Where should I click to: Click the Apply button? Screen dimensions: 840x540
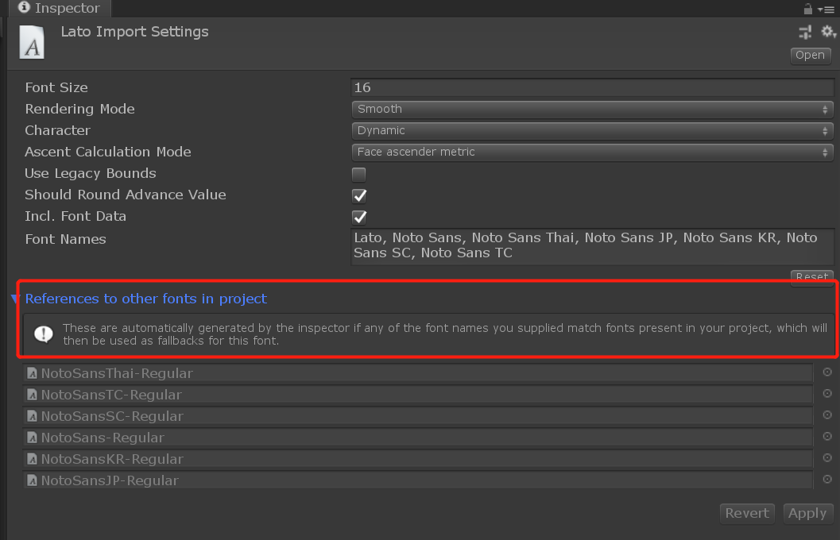click(807, 513)
